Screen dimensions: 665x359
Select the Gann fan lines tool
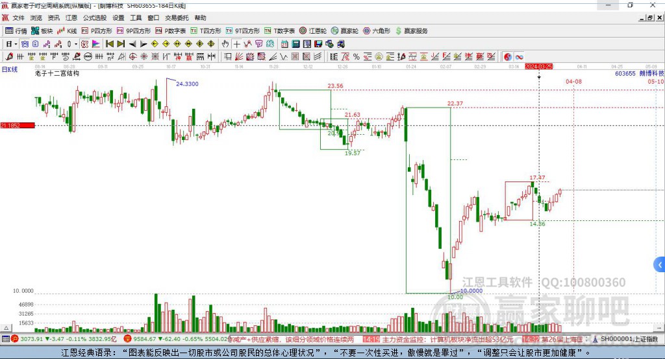click(x=239, y=57)
